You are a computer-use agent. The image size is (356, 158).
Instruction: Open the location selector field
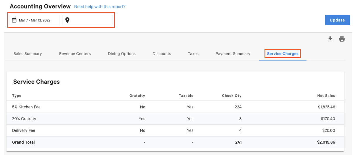87,20
